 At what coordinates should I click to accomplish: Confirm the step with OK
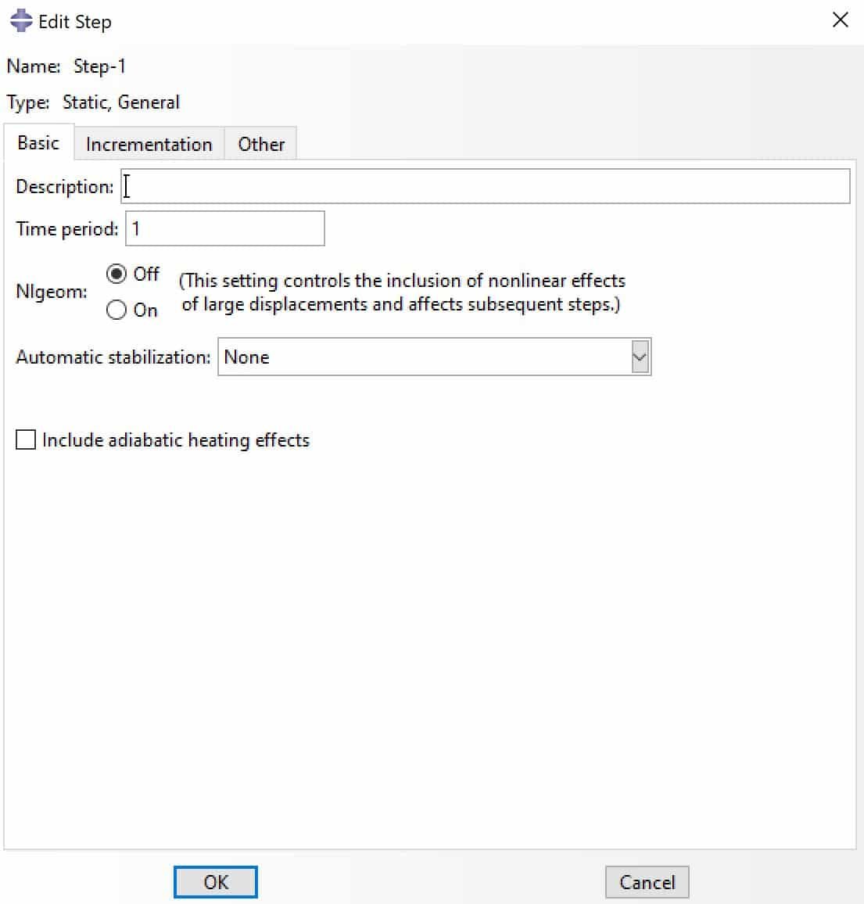coord(216,882)
